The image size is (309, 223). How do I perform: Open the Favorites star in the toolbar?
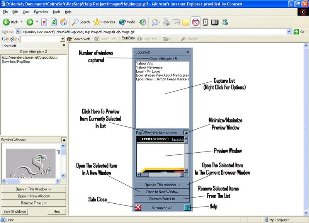click(x=104, y=22)
